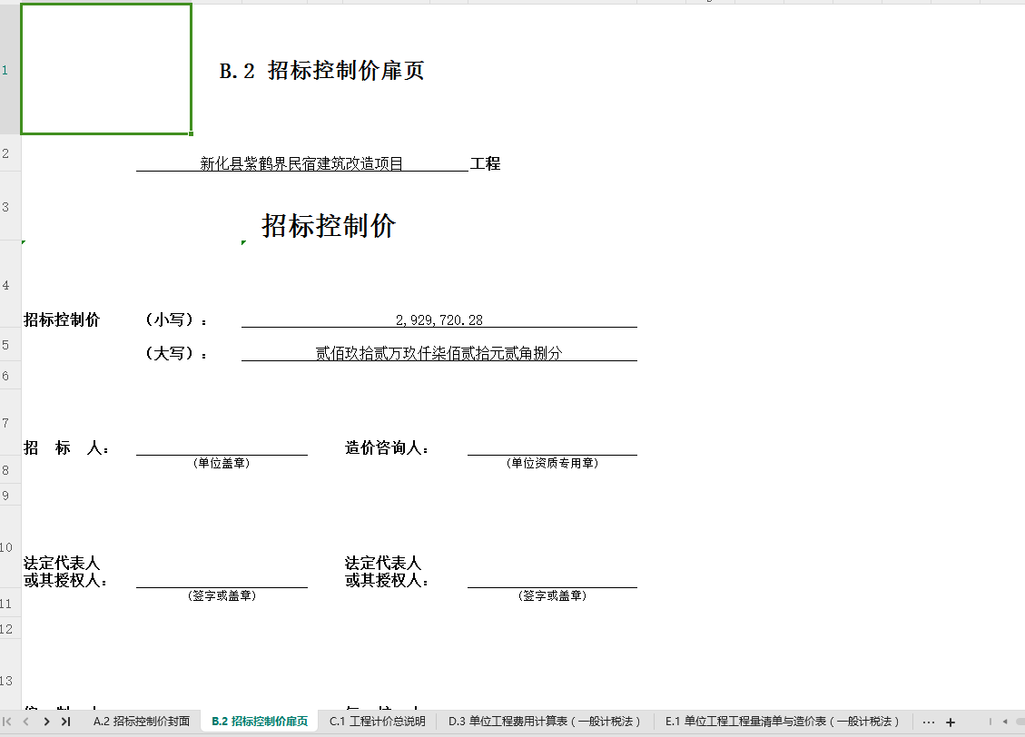Add a new sheet with the plus icon
The height and width of the screenshot is (737, 1025).
coord(951,722)
